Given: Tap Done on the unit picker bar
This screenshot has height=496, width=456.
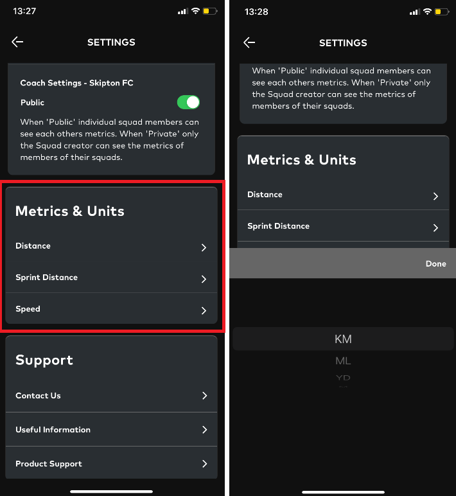Looking at the screenshot, I should (x=435, y=263).
